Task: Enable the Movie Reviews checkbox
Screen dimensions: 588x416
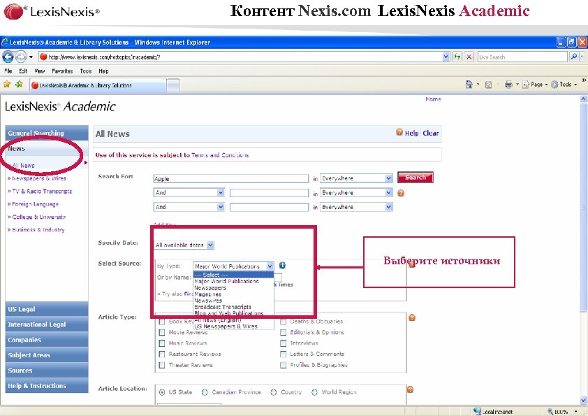Action: (x=162, y=333)
